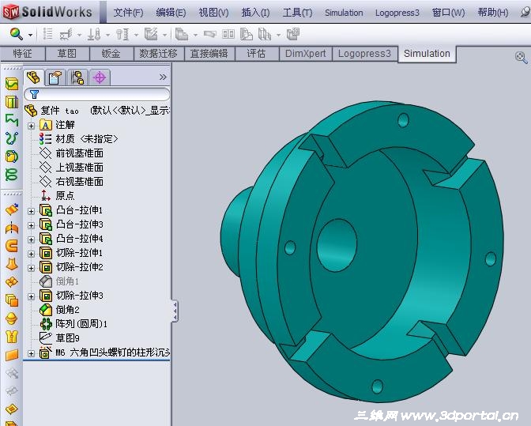Image resolution: width=531 pixels, height=426 pixels.
Task: Click the feature tree filter field
Action: click(x=97, y=94)
